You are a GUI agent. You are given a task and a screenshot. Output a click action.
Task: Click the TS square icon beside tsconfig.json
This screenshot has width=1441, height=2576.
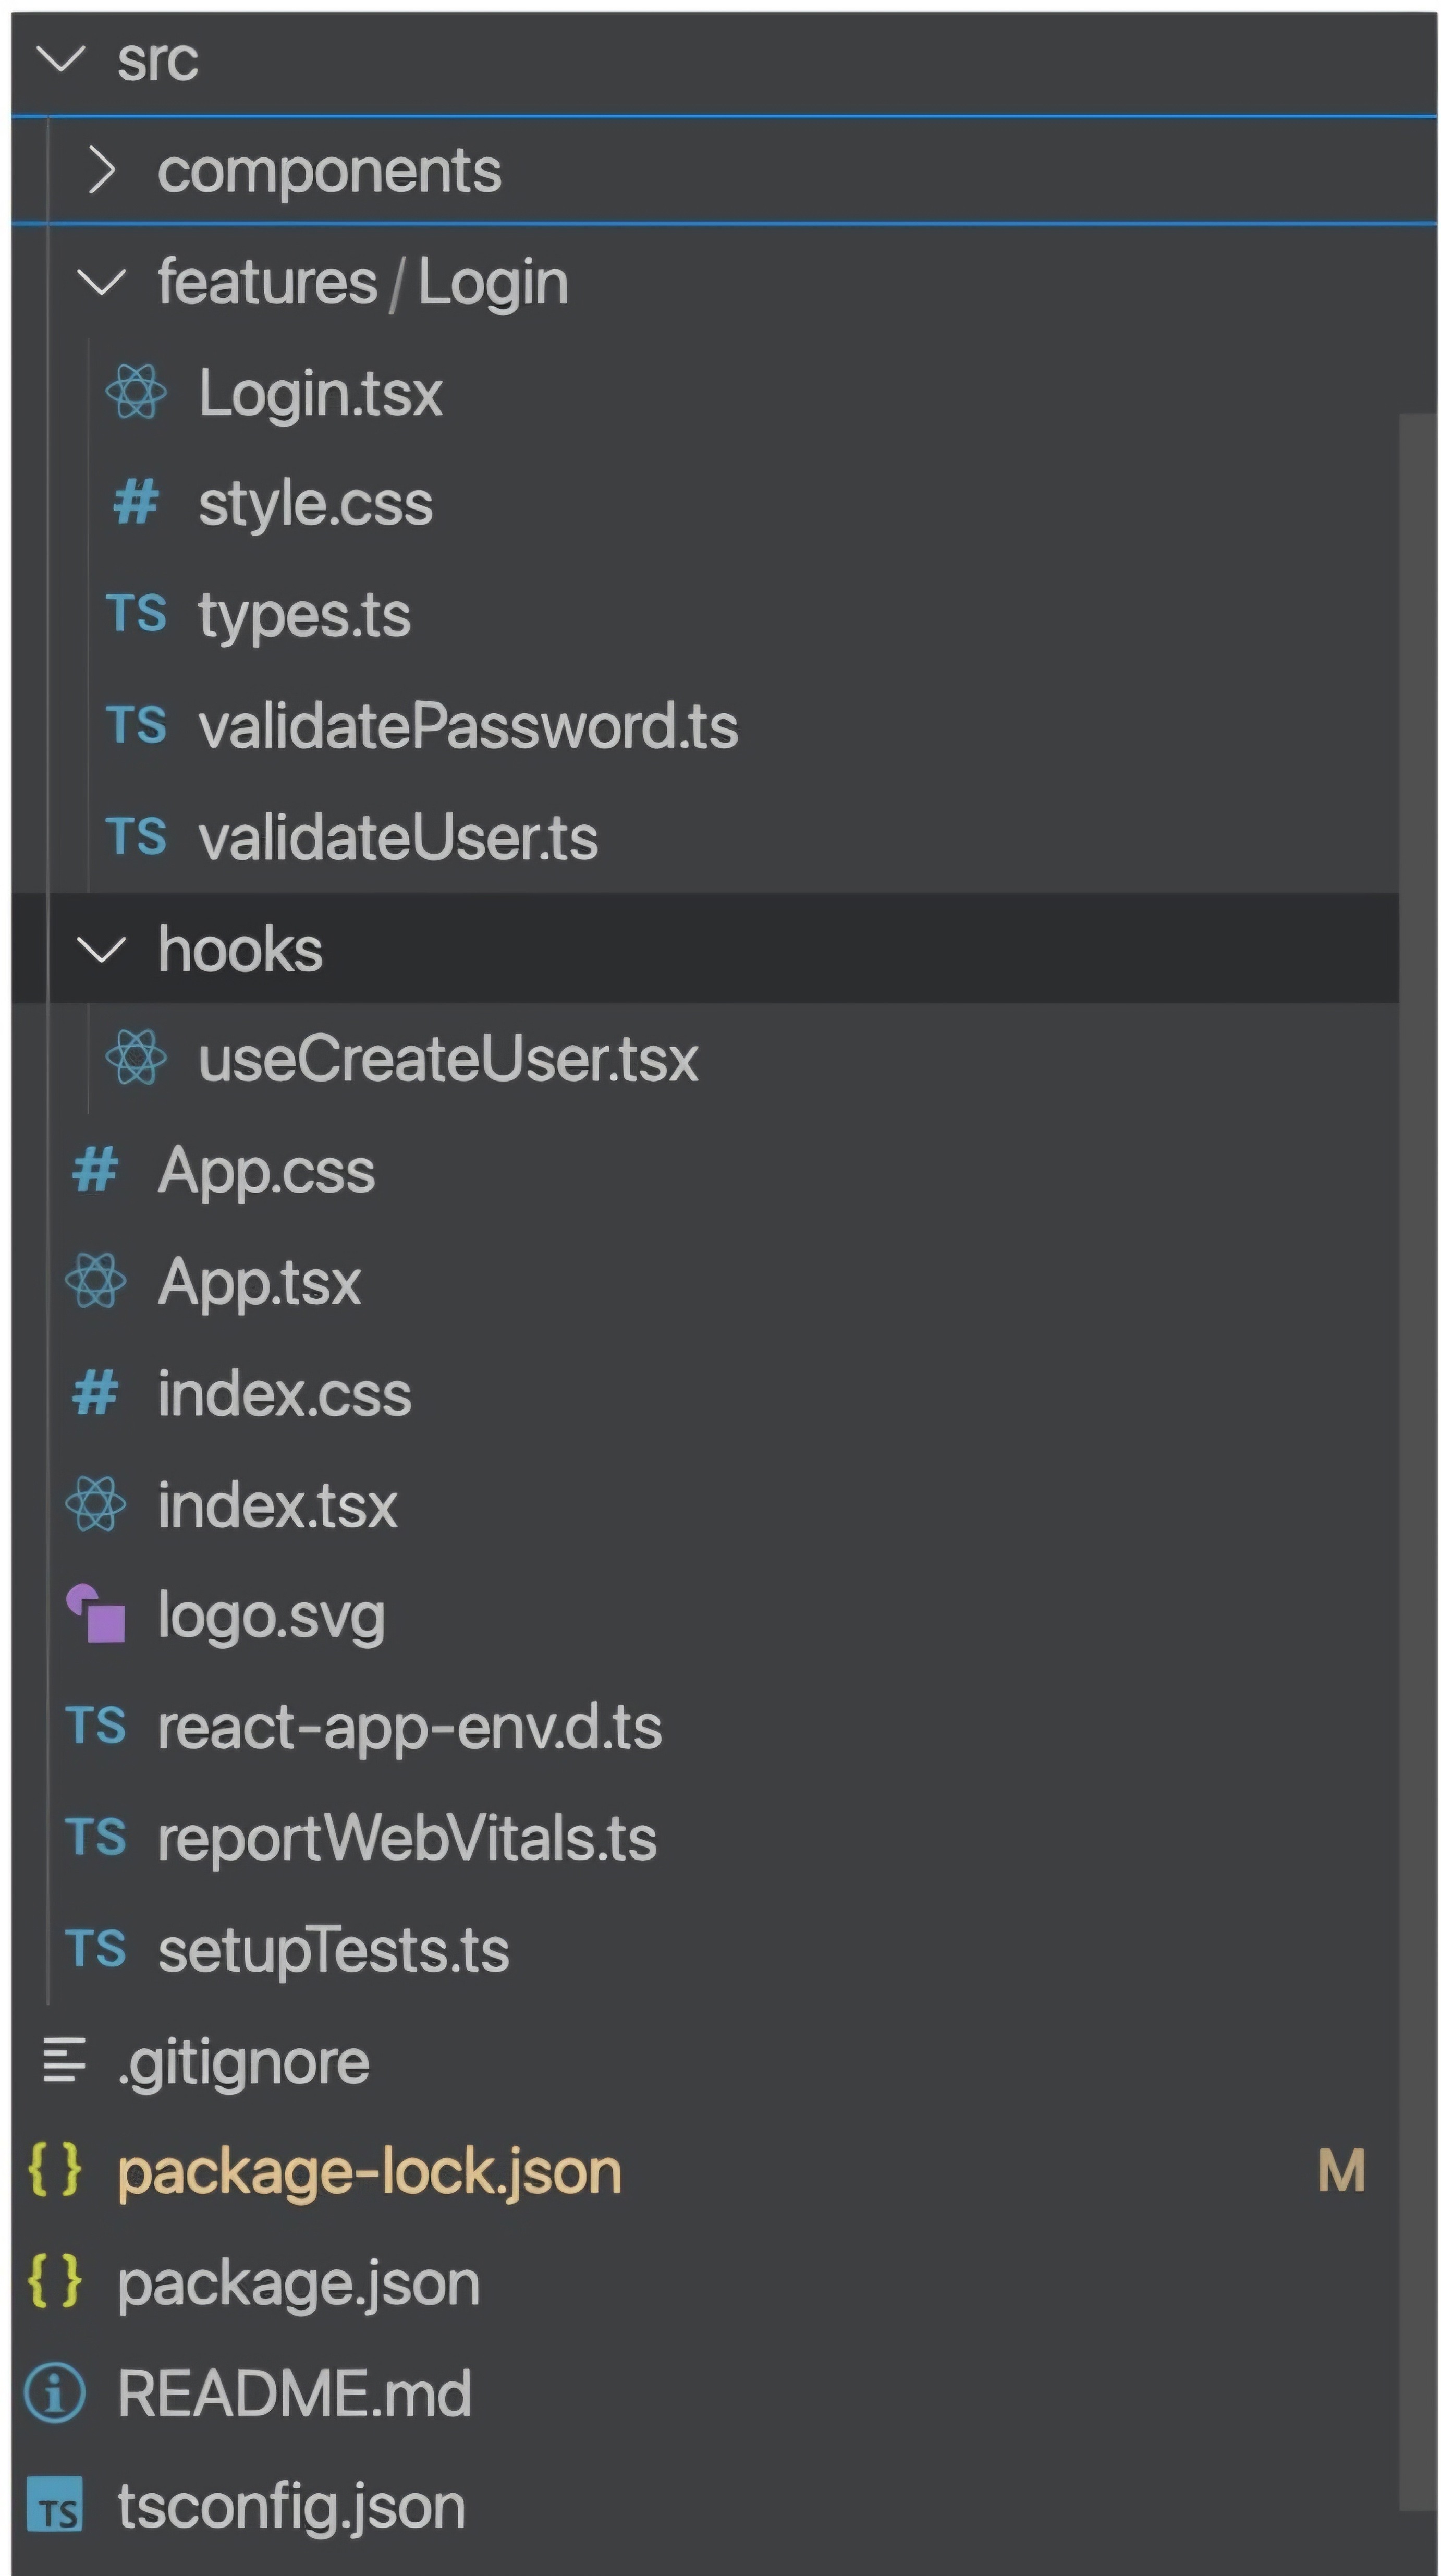click(x=55, y=2505)
